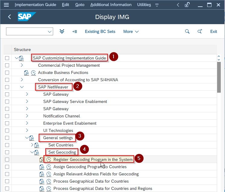Open documentation icon for SAP Customizing Implementation Guide

[21, 58]
